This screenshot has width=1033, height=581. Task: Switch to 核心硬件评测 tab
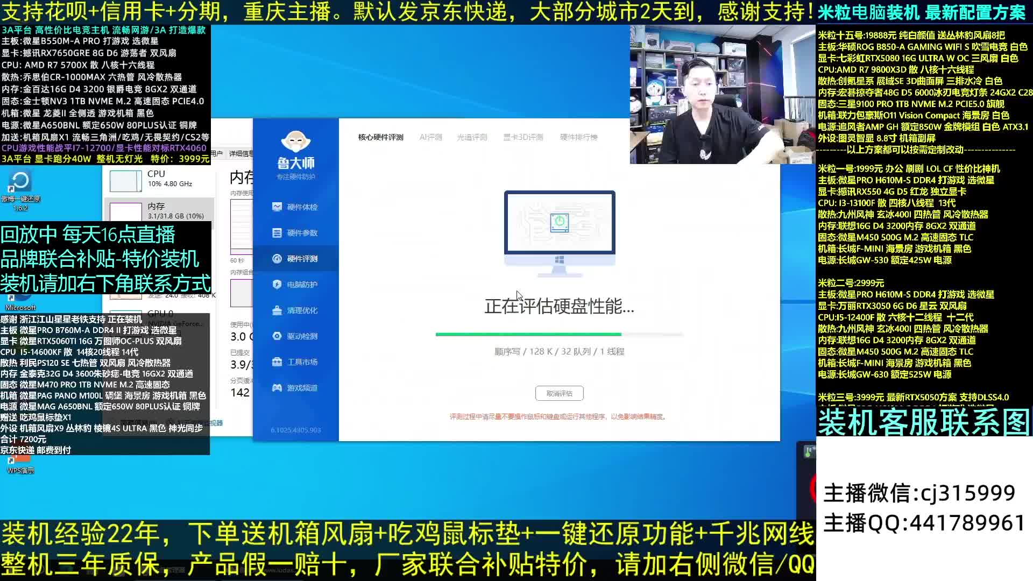[380, 137]
